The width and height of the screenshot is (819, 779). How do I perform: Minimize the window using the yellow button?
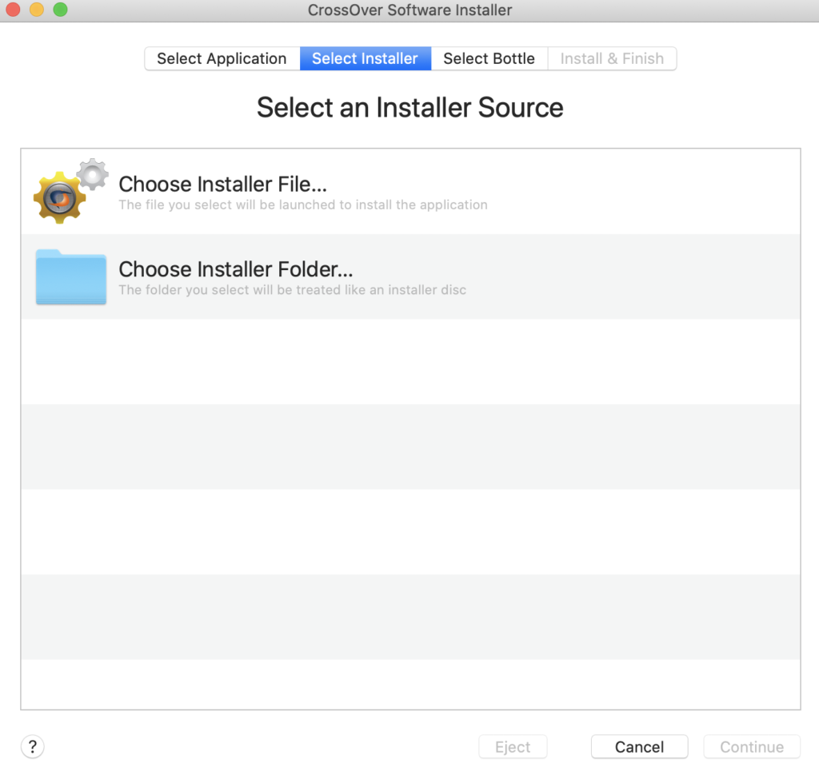point(37,10)
